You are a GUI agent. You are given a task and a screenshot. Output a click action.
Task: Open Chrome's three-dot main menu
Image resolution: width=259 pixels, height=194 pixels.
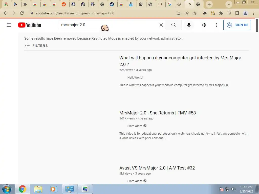coord(253,13)
